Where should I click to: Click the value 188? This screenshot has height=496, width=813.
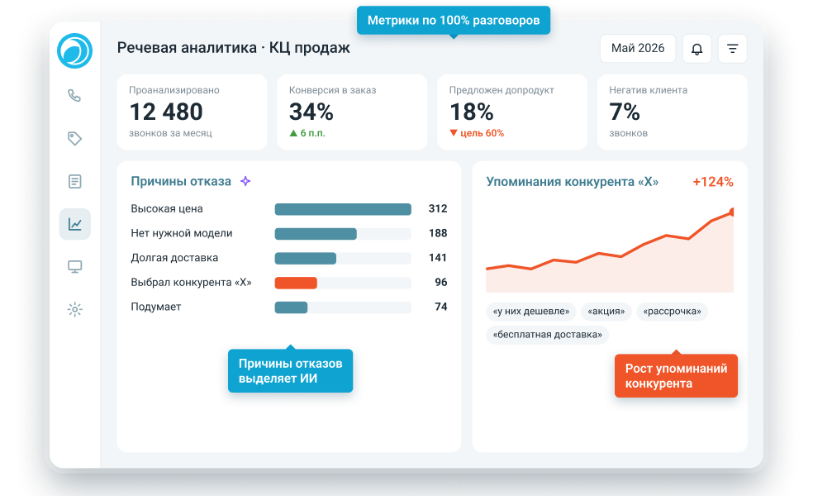(x=438, y=233)
